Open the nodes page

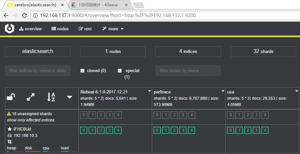coord(60,29)
